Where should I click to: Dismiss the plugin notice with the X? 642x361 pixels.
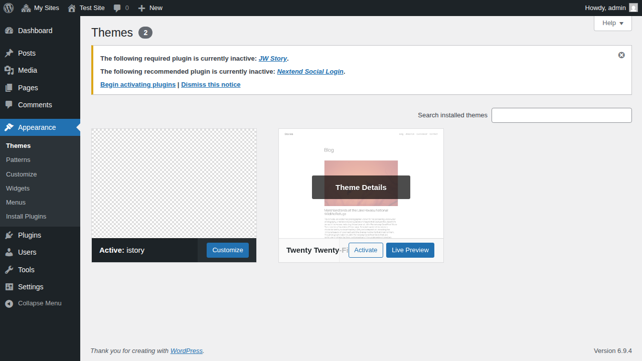[x=621, y=55]
